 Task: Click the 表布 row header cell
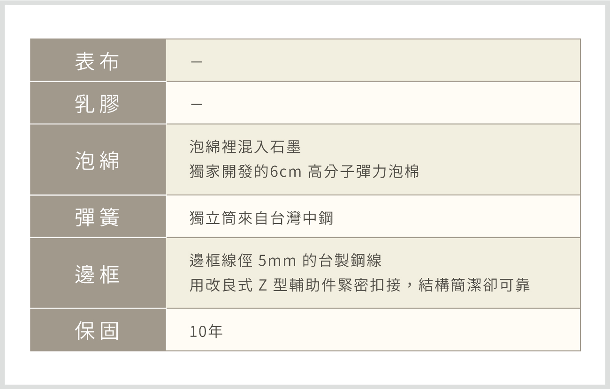tap(98, 60)
